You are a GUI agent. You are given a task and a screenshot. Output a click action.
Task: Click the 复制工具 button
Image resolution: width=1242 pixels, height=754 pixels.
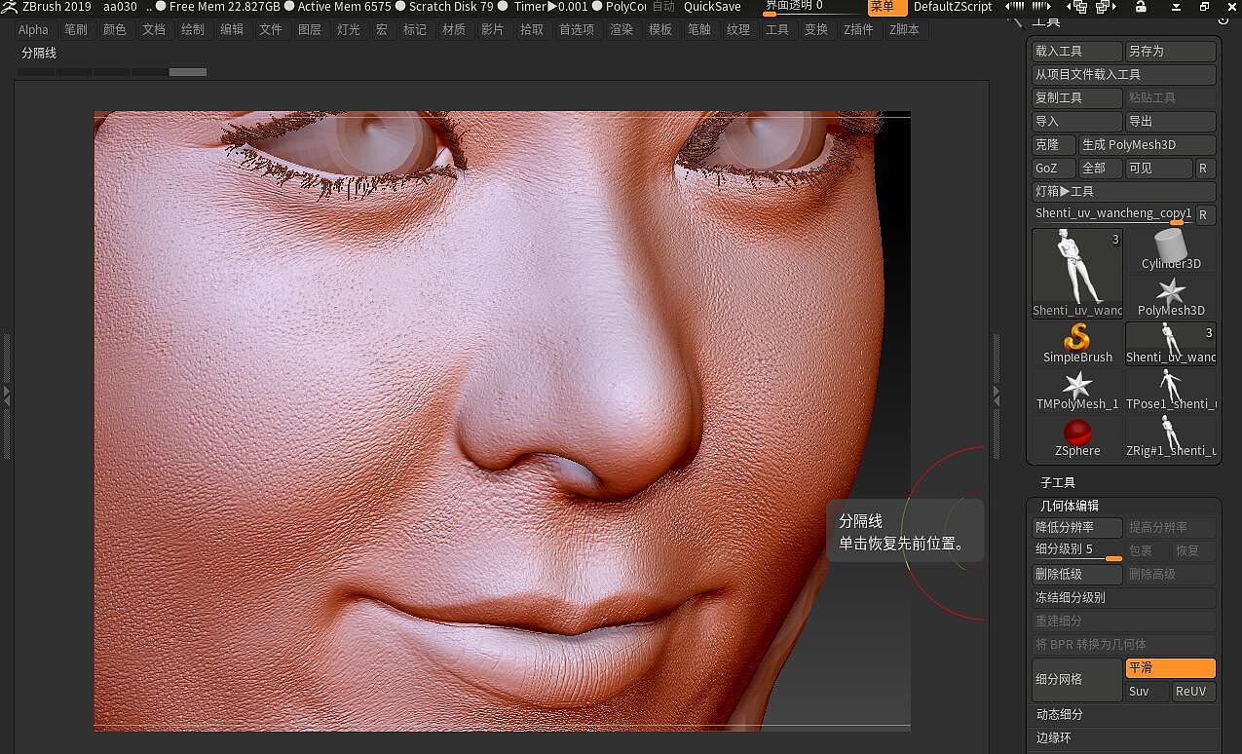click(x=1077, y=97)
